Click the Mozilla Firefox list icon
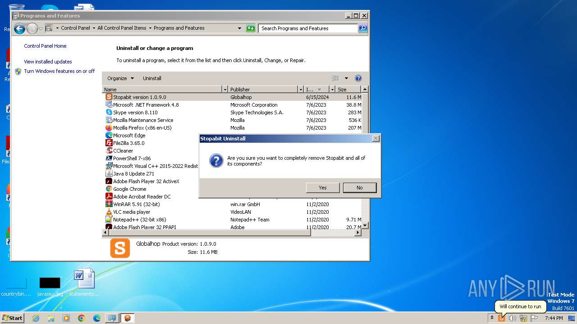577x324 pixels. pyautogui.click(x=109, y=128)
